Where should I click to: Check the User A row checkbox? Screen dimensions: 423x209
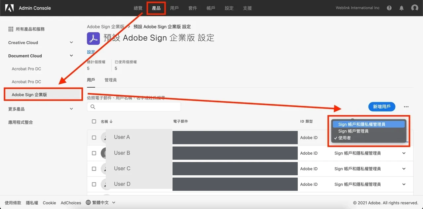(94, 138)
